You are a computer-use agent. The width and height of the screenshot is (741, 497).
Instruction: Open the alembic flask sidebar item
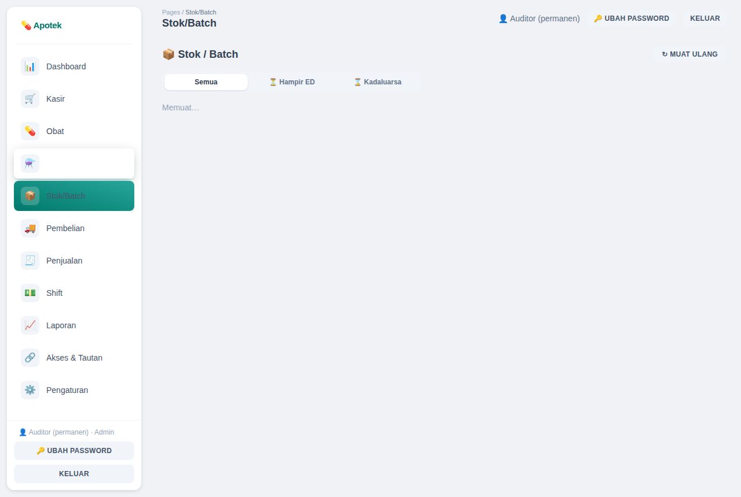[74, 164]
